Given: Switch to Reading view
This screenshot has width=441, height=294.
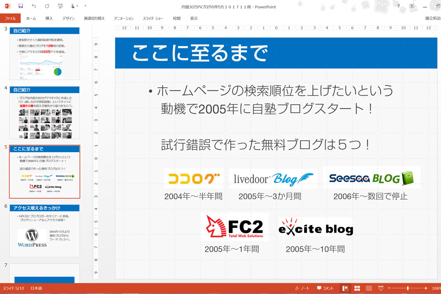Looking at the screenshot, I should tap(369, 288).
